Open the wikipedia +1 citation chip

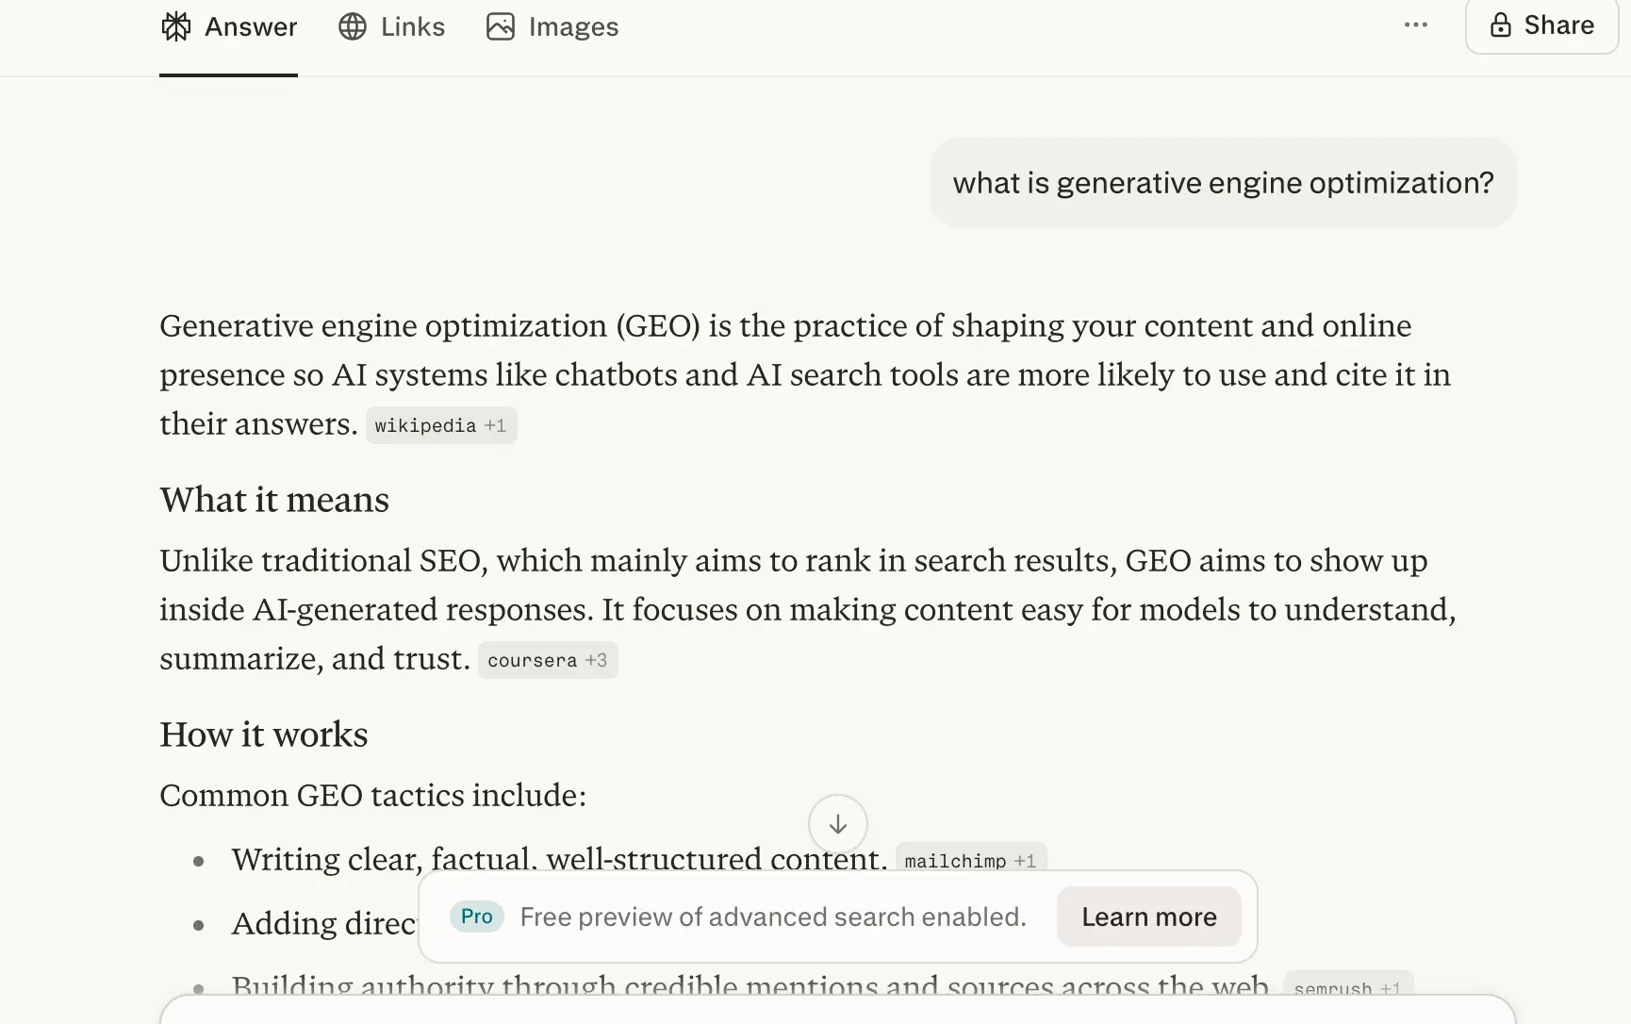point(441,425)
